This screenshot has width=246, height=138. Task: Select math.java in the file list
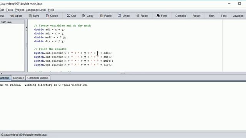(6, 22)
